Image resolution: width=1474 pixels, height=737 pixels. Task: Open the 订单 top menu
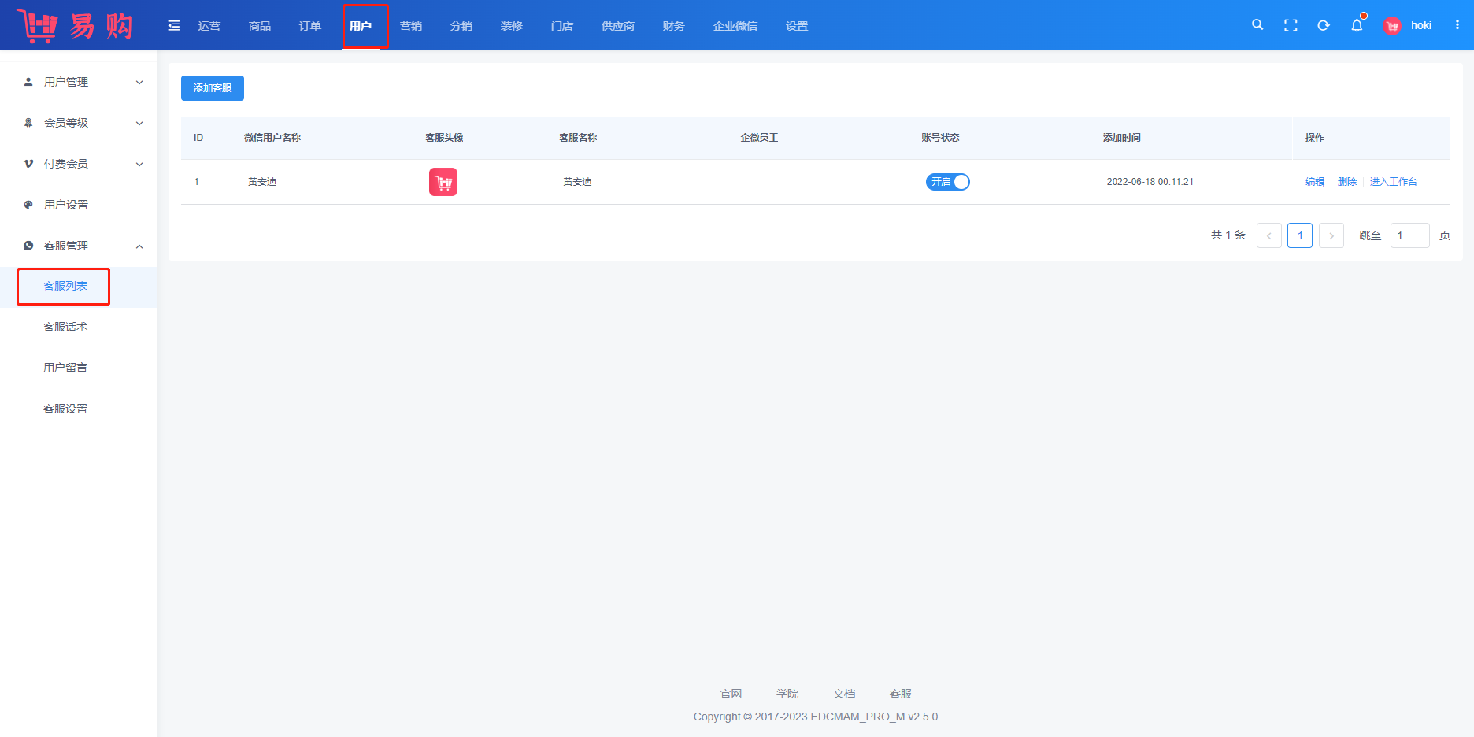tap(310, 26)
